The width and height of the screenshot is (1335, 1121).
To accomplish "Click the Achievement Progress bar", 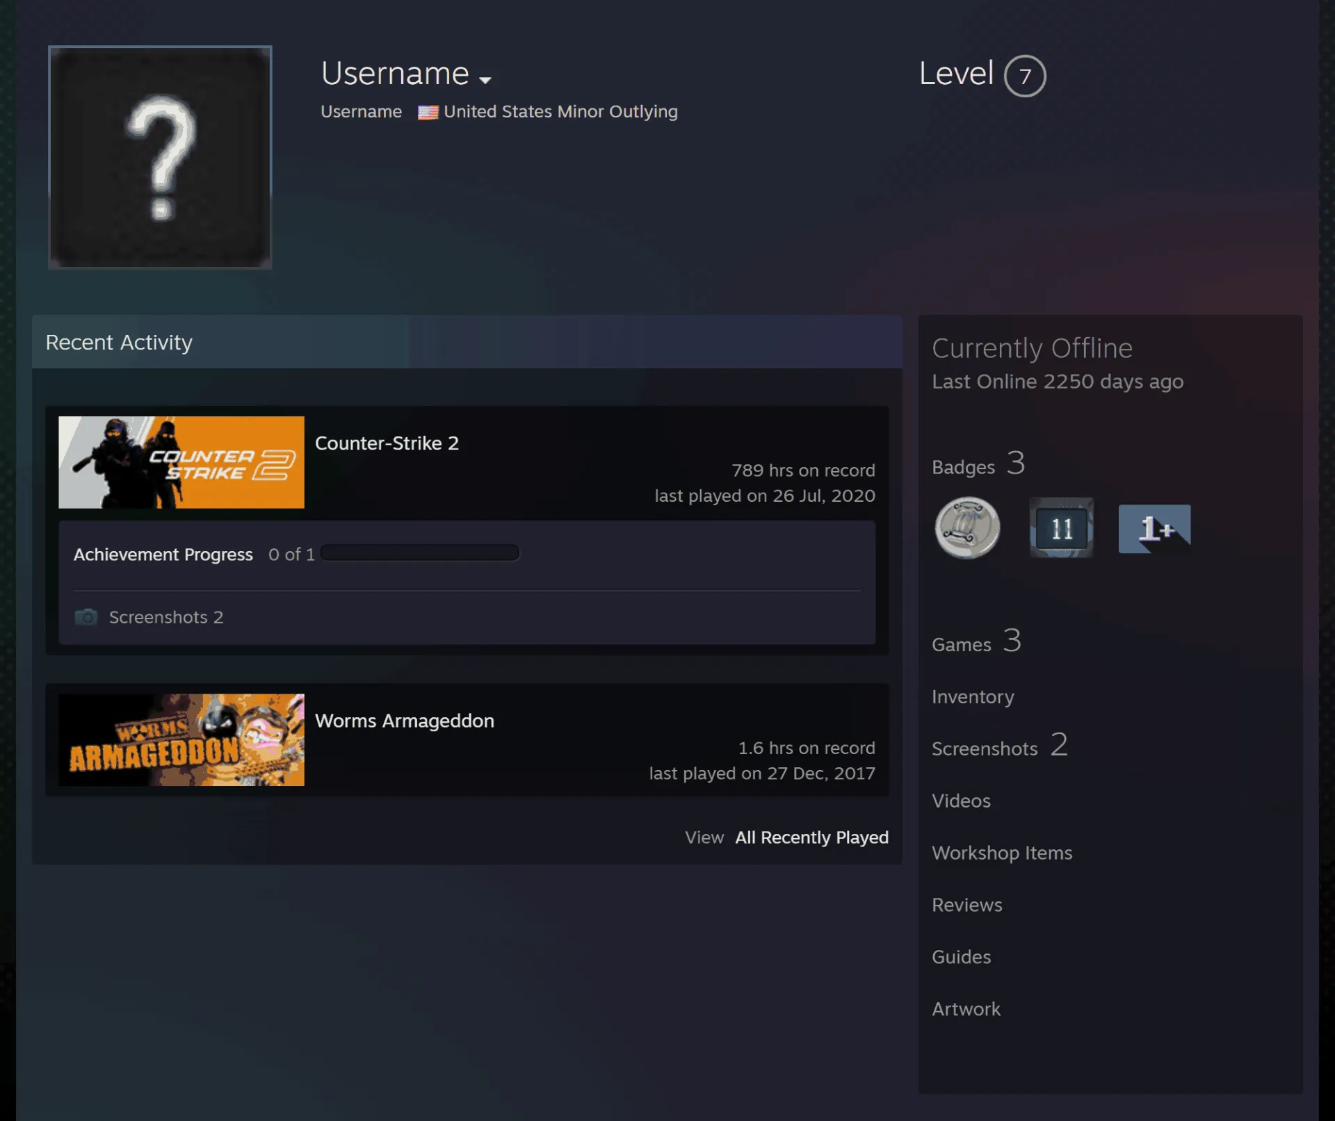I will [x=420, y=553].
